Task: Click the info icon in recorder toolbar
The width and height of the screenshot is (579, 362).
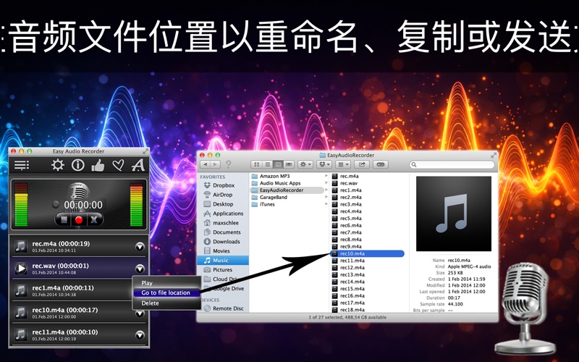Action: click(78, 165)
